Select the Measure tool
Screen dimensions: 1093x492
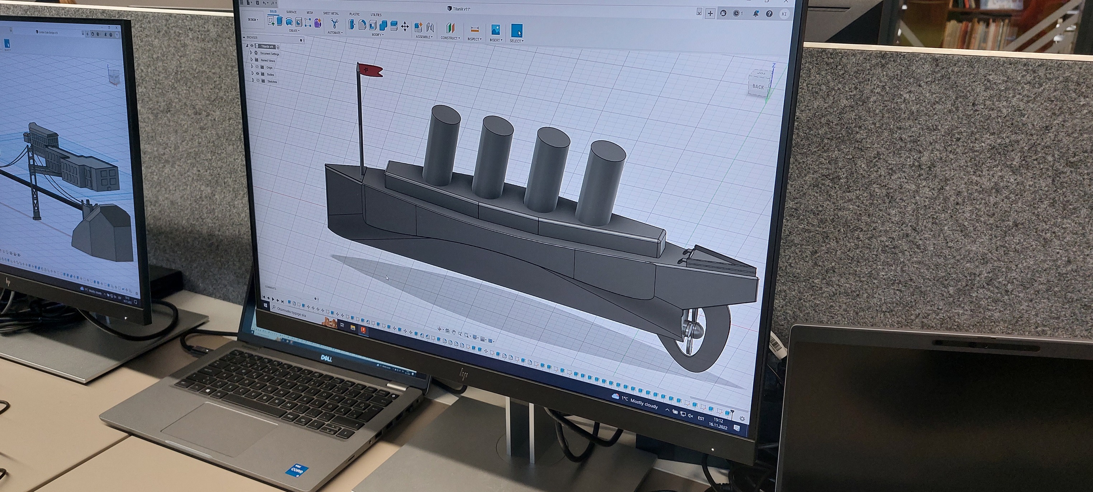click(x=475, y=29)
